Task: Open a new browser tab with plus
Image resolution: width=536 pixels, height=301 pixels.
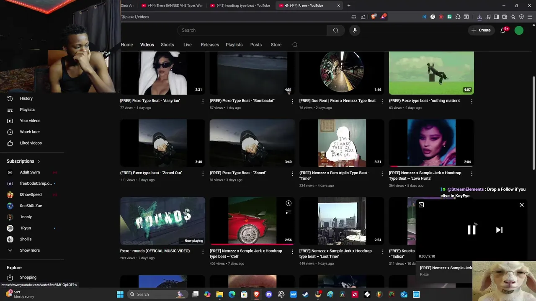Action: [349, 5]
